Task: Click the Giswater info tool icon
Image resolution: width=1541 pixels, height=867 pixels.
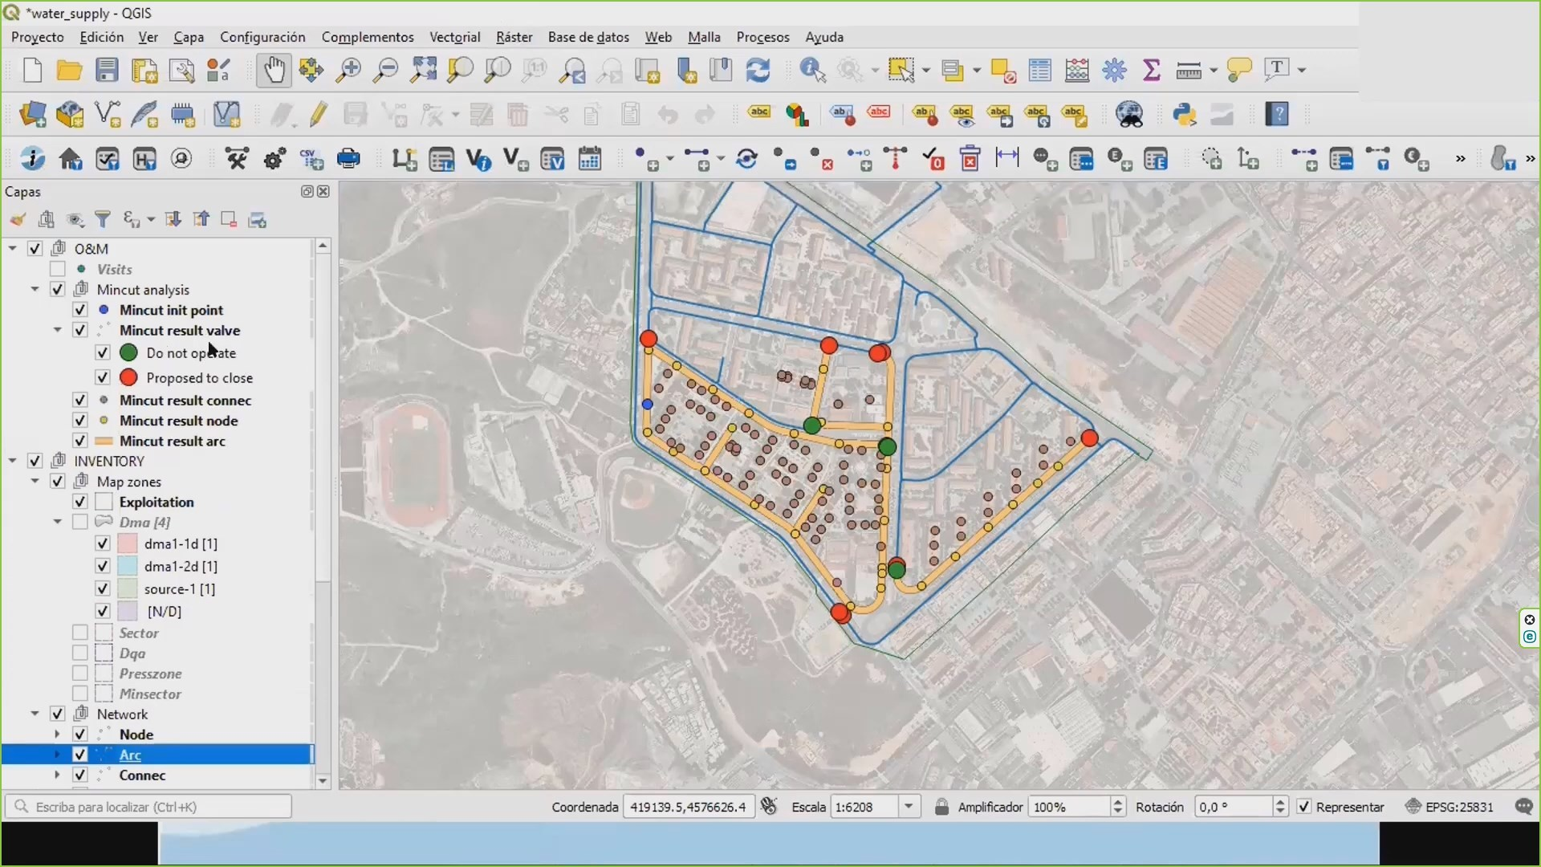Action: [x=32, y=158]
